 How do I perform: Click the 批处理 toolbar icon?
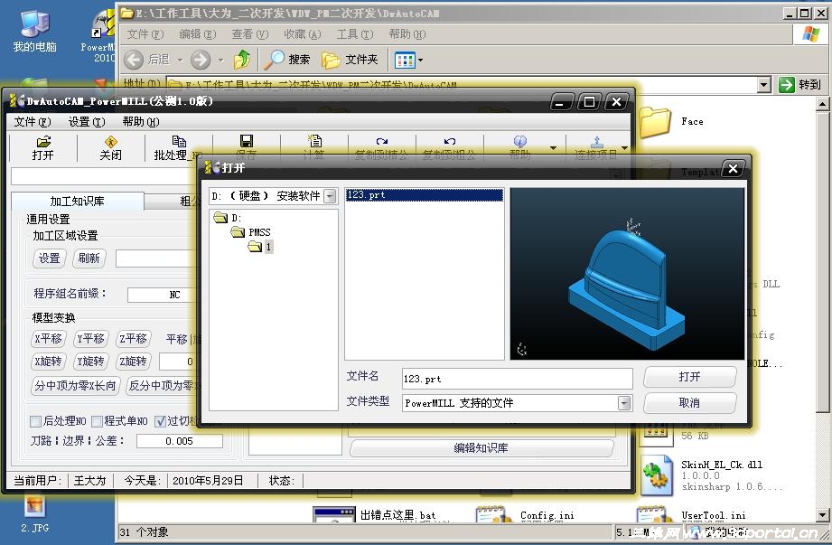coord(179,141)
